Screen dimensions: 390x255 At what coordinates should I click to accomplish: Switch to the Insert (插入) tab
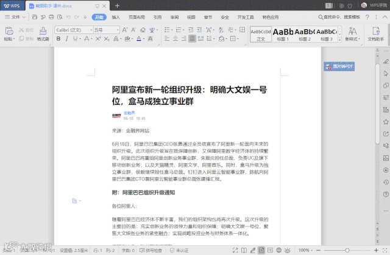(116, 17)
